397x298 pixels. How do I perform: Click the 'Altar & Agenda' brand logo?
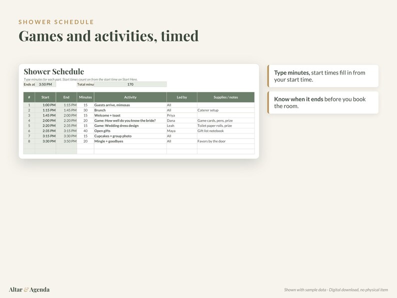pyautogui.click(x=29, y=289)
